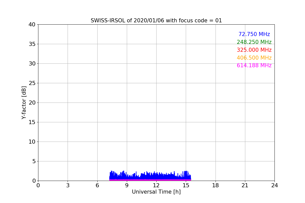Select the 406.500 MHz legend label
The width and height of the screenshot is (305, 203).
[254, 58]
